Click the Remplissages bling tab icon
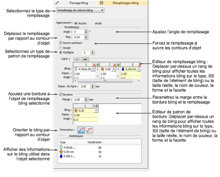The width and height of the screenshot is (220, 177). [x=102, y=3]
